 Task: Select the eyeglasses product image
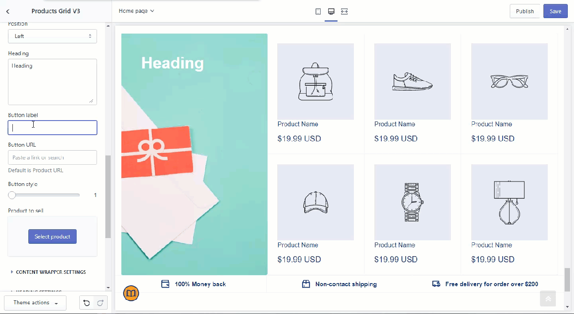[509, 81]
